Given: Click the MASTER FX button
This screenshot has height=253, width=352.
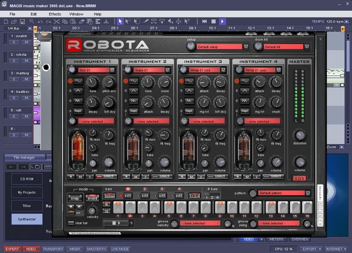Looking at the screenshot, I should (97, 249).
